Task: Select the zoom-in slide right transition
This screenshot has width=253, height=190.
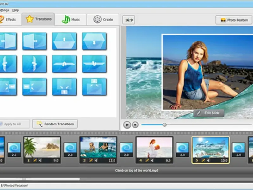Action: click(x=8, y=86)
